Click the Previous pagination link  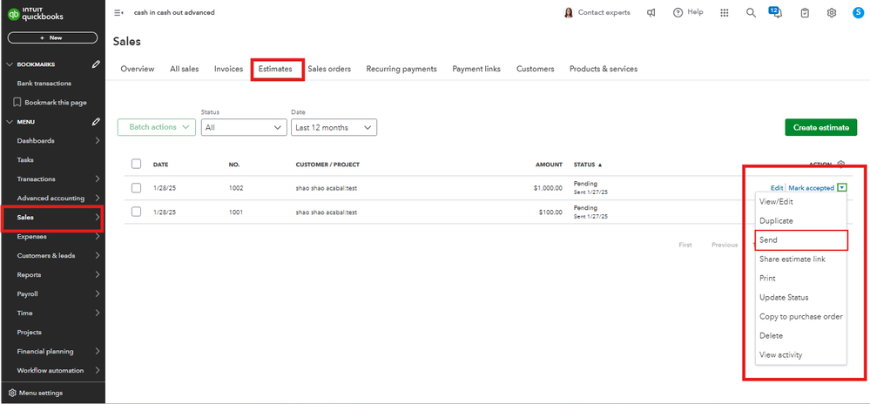click(x=725, y=245)
